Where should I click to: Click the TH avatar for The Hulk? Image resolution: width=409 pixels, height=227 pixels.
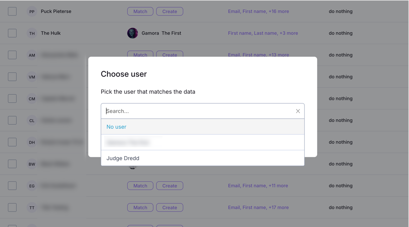coord(32,33)
